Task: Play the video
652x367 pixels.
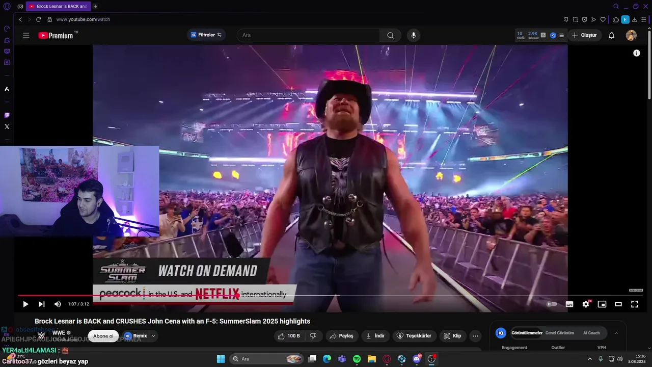Action: pos(25,304)
